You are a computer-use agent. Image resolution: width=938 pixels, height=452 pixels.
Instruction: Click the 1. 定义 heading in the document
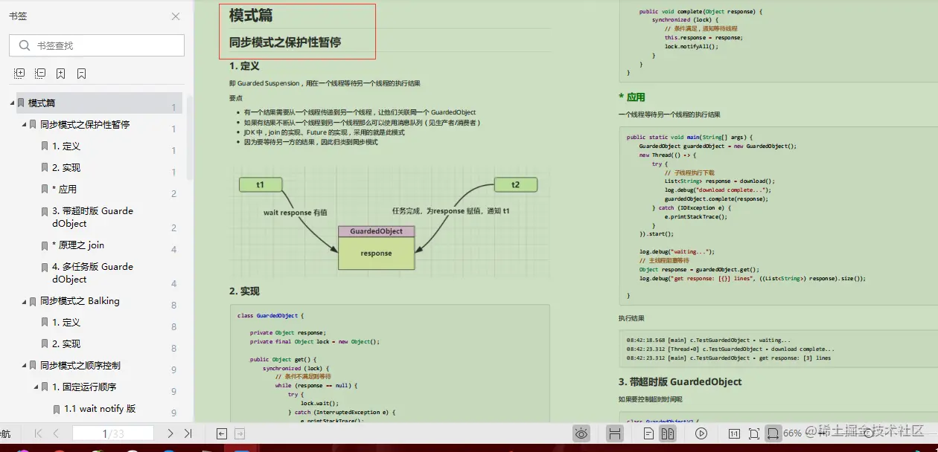244,66
